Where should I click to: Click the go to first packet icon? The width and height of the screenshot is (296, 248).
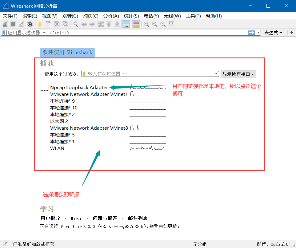(109, 24)
